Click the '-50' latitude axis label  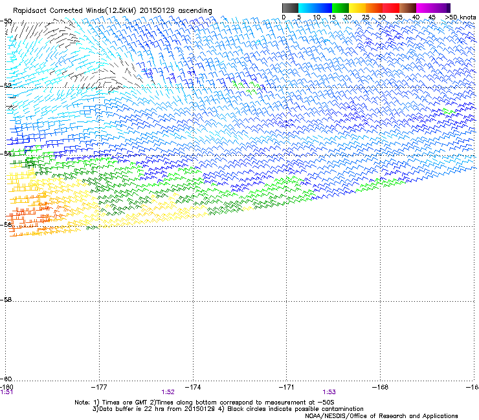click(x=6, y=21)
